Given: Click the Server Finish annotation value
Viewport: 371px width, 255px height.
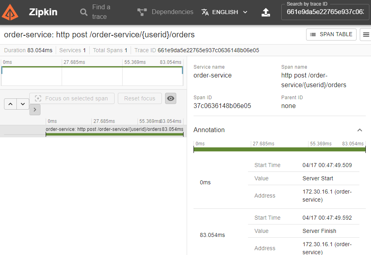Looking at the screenshot, I should click(319, 231).
